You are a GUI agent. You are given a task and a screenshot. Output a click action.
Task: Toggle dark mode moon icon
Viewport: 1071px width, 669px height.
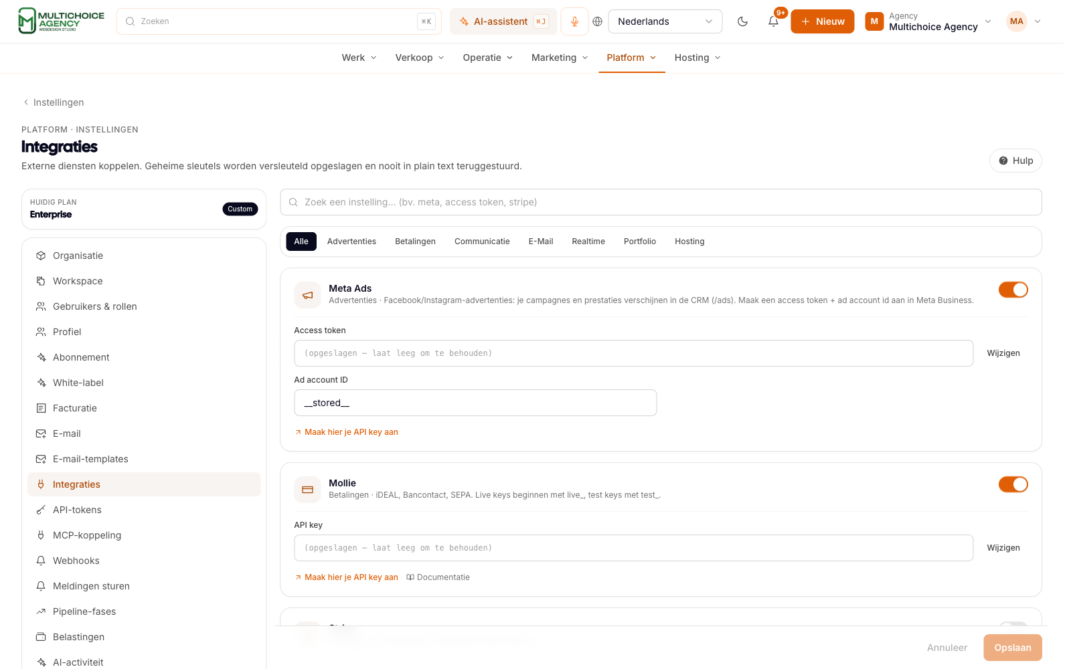pos(742,21)
